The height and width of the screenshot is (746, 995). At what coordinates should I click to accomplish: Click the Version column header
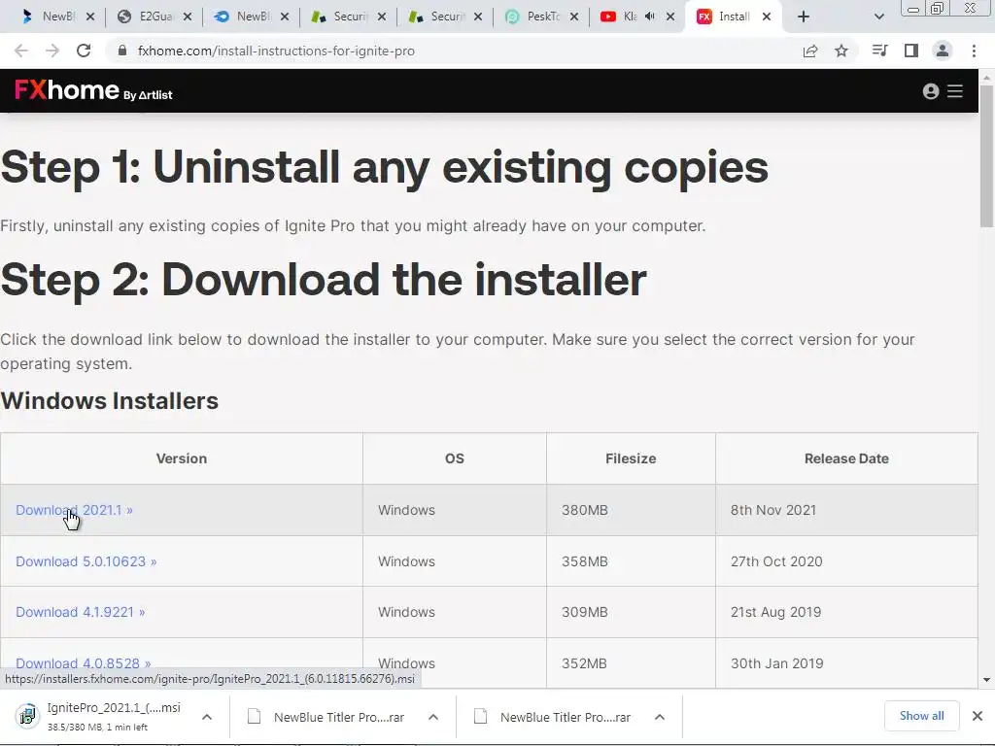pyautogui.click(x=182, y=458)
